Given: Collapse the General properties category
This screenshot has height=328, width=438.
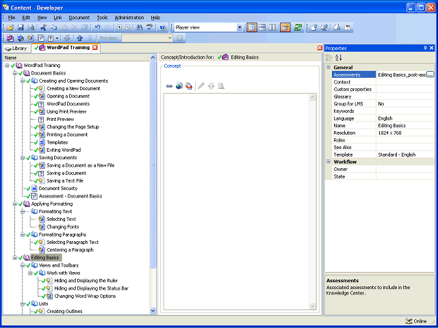Looking at the screenshot, I should [328, 67].
